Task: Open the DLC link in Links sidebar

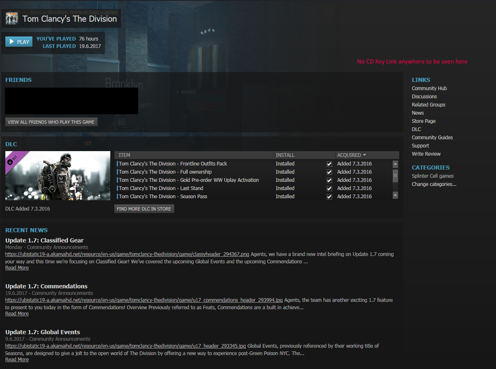Action: 416,129
